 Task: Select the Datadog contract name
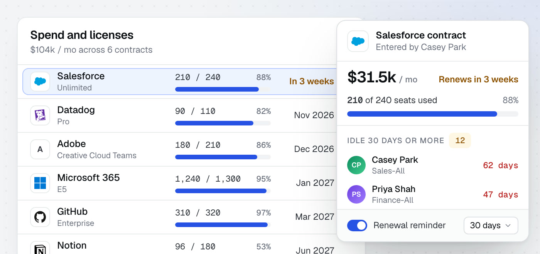pyautogui.click(x=76, y=110)
